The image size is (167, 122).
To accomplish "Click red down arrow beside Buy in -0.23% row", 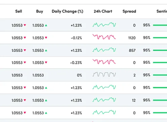I will pos(46,62).
